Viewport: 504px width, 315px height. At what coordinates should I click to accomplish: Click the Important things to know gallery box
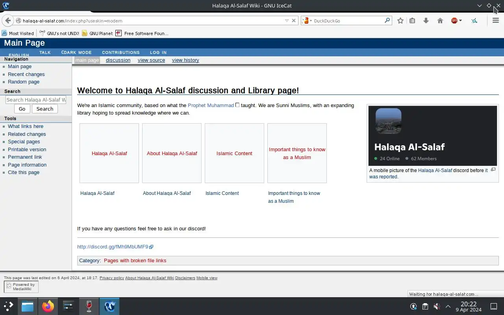(297, 153)
